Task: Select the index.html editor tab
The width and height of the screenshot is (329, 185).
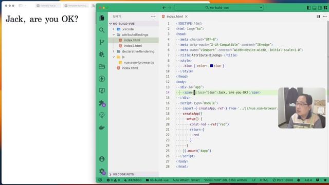Action: pyautogui.click(x=175, y=16)
